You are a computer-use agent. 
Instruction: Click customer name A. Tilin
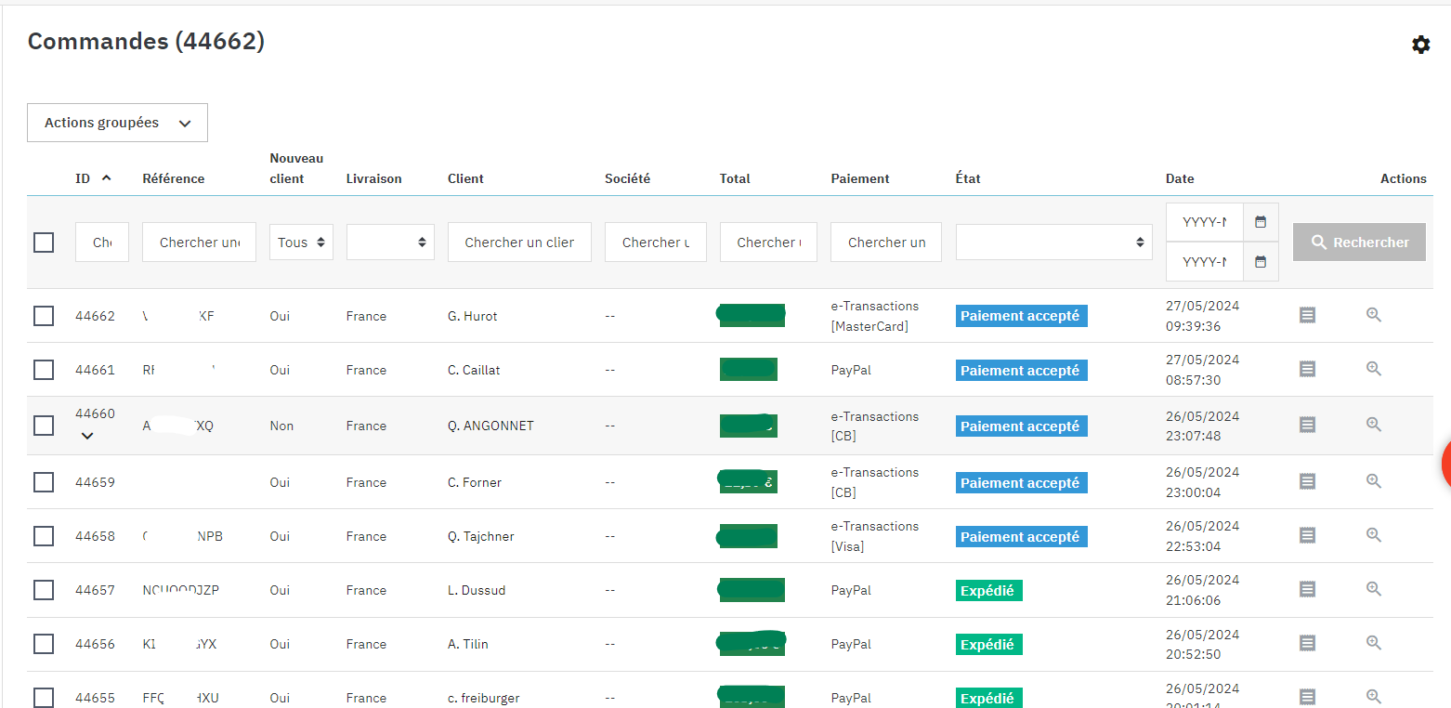click(467, 644)
